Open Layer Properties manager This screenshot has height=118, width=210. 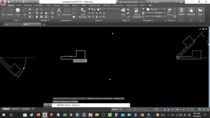[83, 13]
